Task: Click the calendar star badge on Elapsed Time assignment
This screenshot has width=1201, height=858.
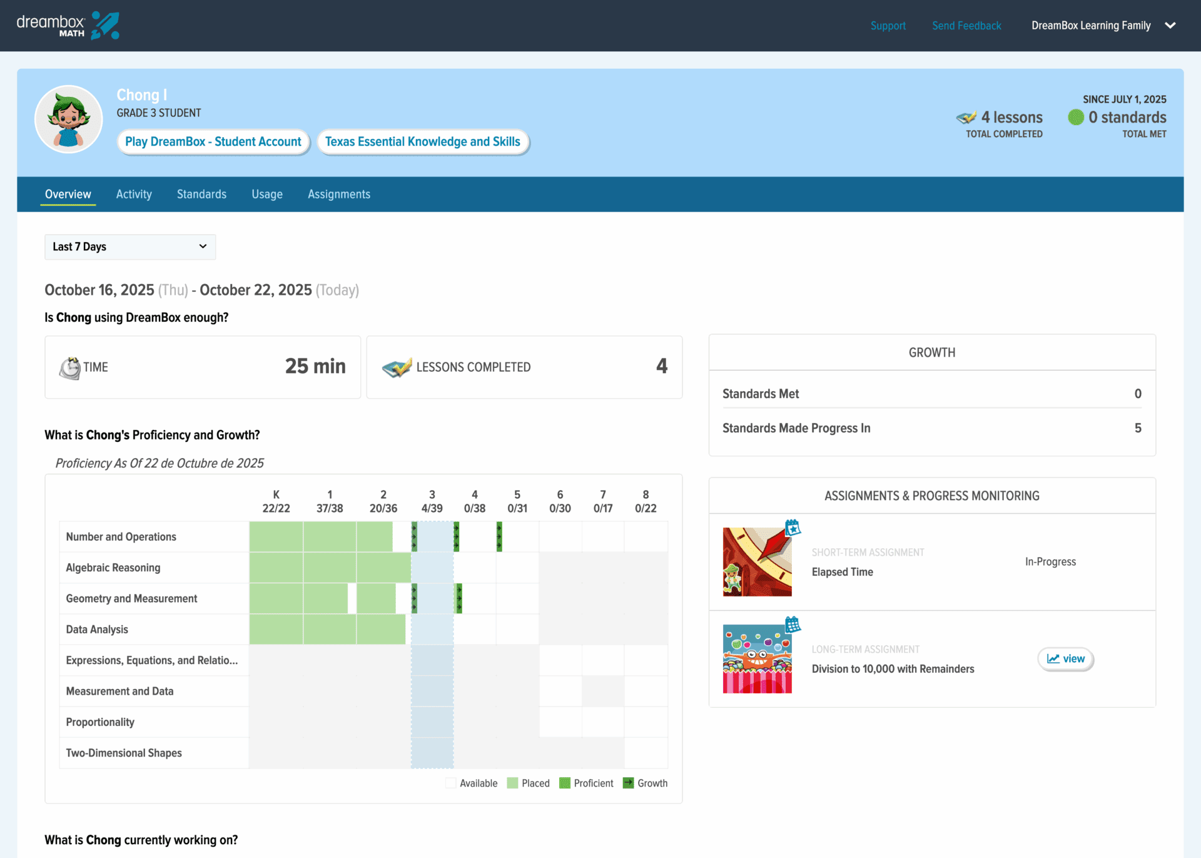Action: coord(793,528)
